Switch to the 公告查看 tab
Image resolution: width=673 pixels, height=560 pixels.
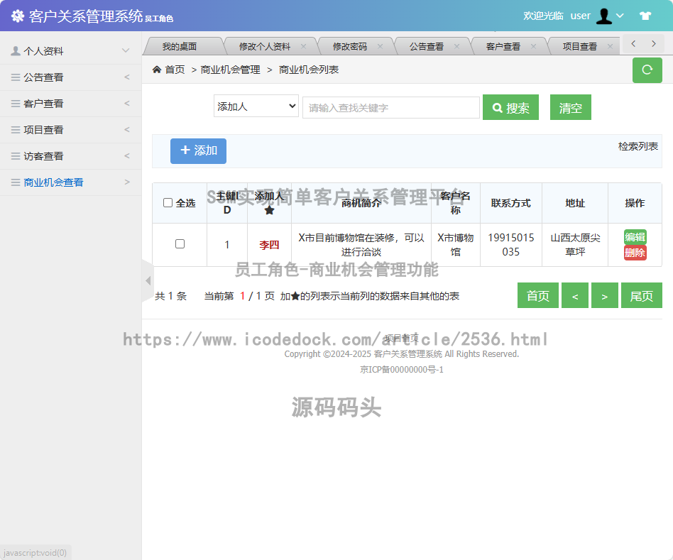point(426,46)
